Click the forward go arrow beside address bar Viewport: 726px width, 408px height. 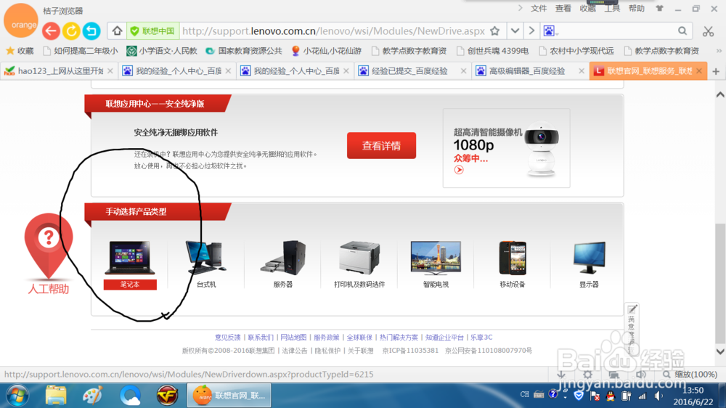[531, 31]
